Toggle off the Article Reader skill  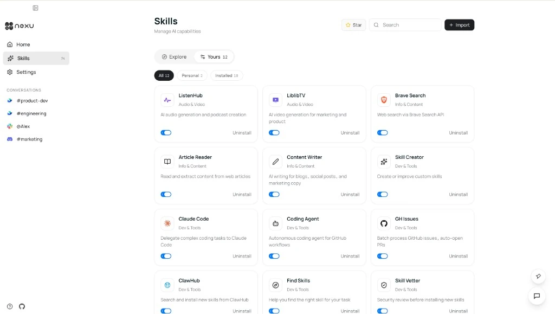166,195
